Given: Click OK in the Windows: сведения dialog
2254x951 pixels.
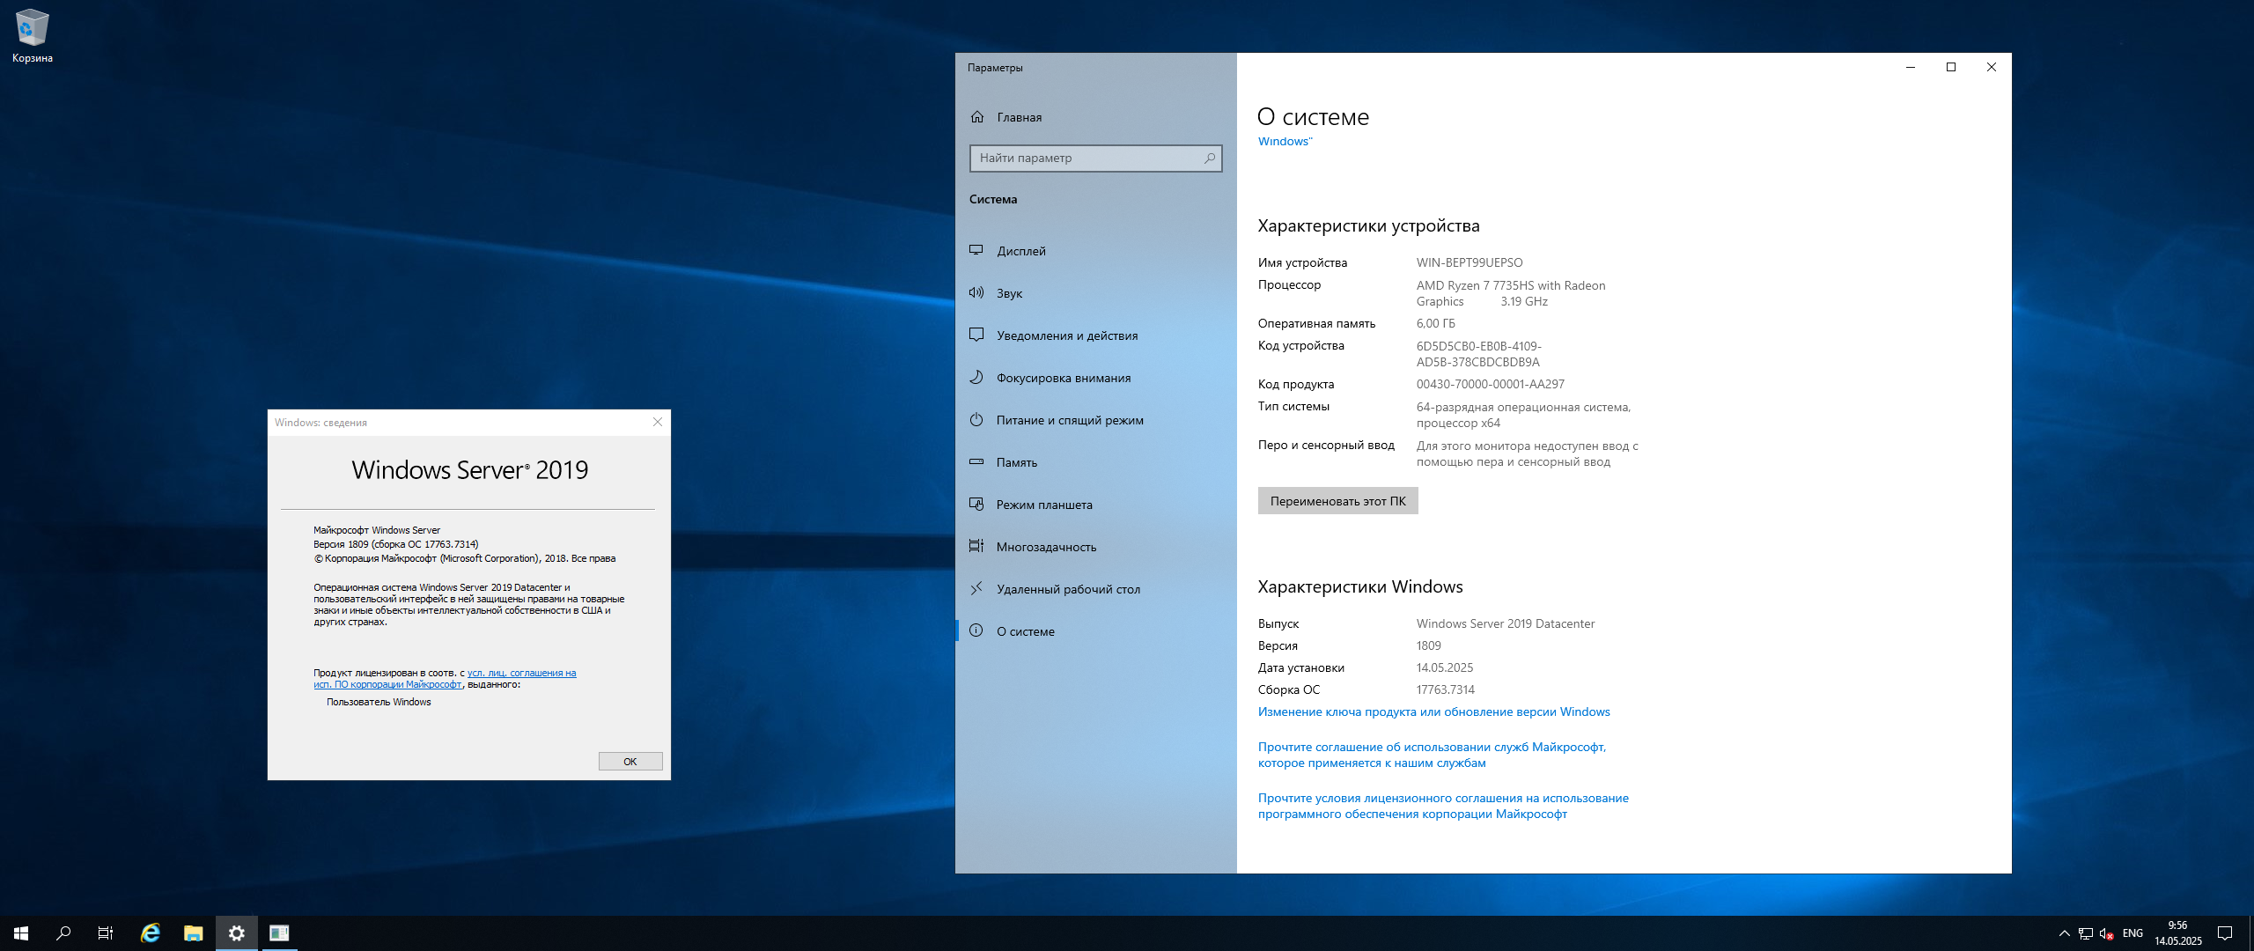Looking at the screenshot, I should [x=630, y=762].
